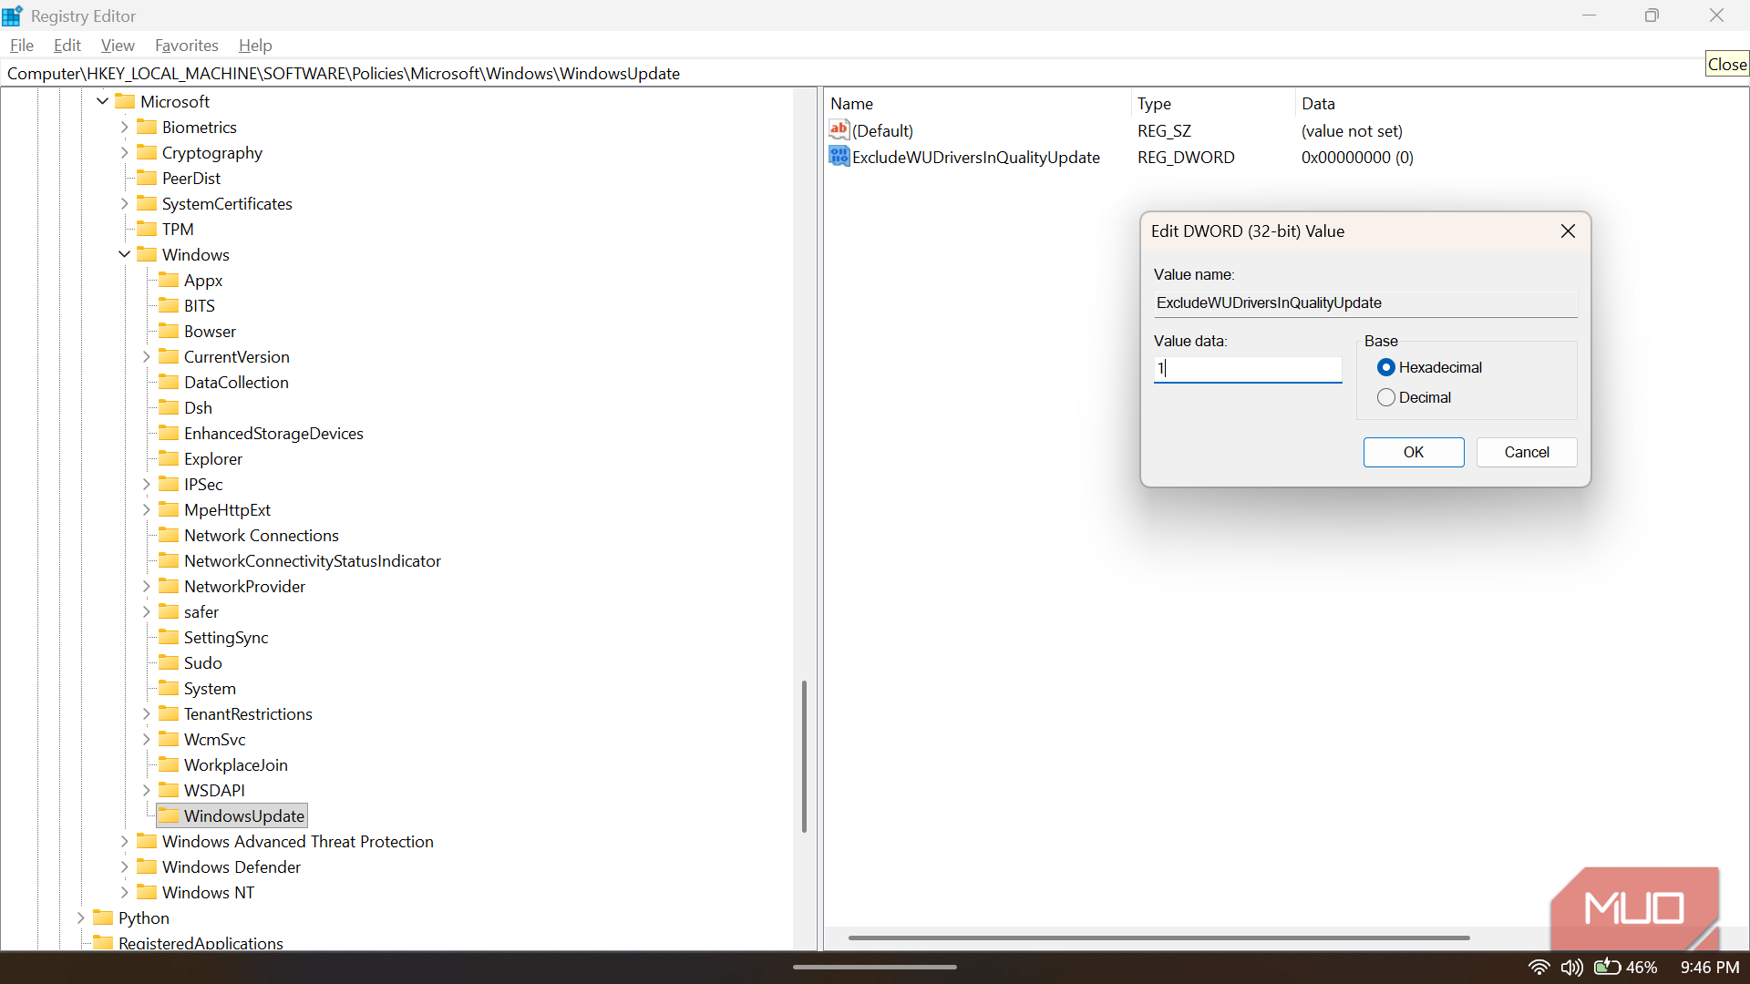Click the BITS folder icon
The height and width of the screenshot is (984, 1750).
[x=169, y=305]
